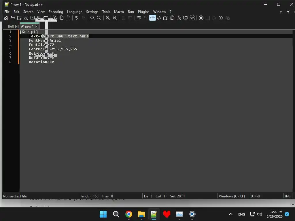Open the Document List panel icon

(x=172, y=18)
